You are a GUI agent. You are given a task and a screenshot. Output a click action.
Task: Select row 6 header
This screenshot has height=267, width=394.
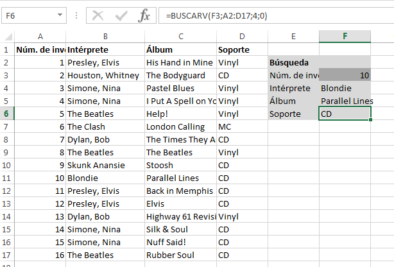(x=7, y=114)
